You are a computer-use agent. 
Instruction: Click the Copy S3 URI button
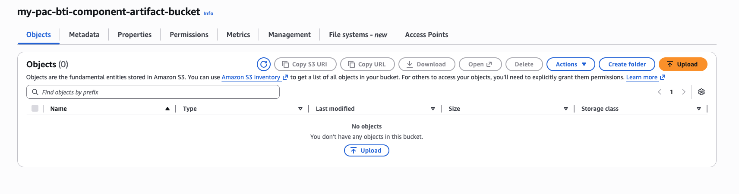pyautogui.click(x=306, y=64)
